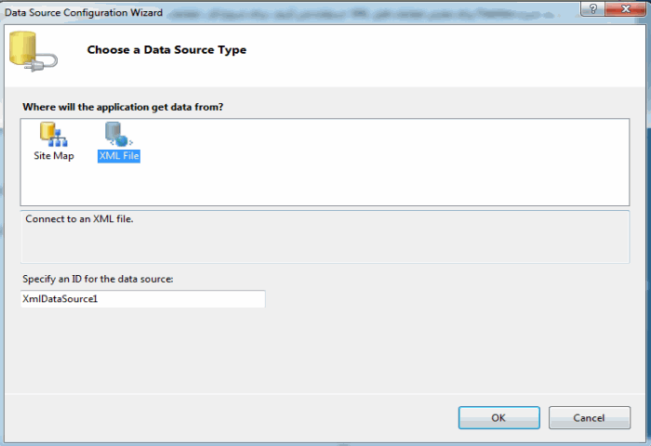Click the XmlDataSource1 text in the field
Screen dimensions: 651x446
click(x=60, y=299)
